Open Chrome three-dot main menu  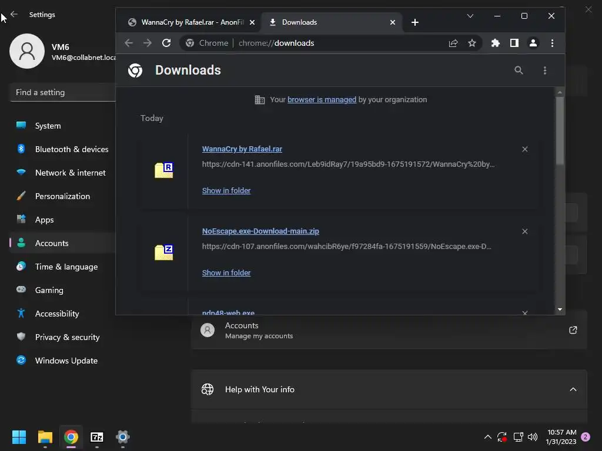pos(552,43)
